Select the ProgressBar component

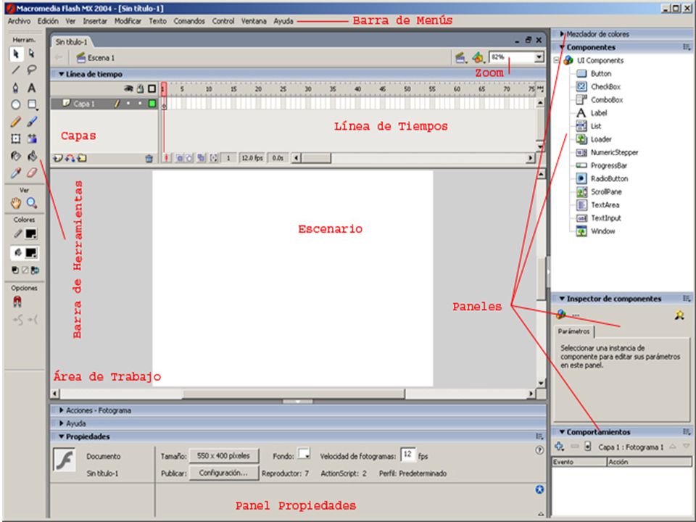tap(602, 165)
